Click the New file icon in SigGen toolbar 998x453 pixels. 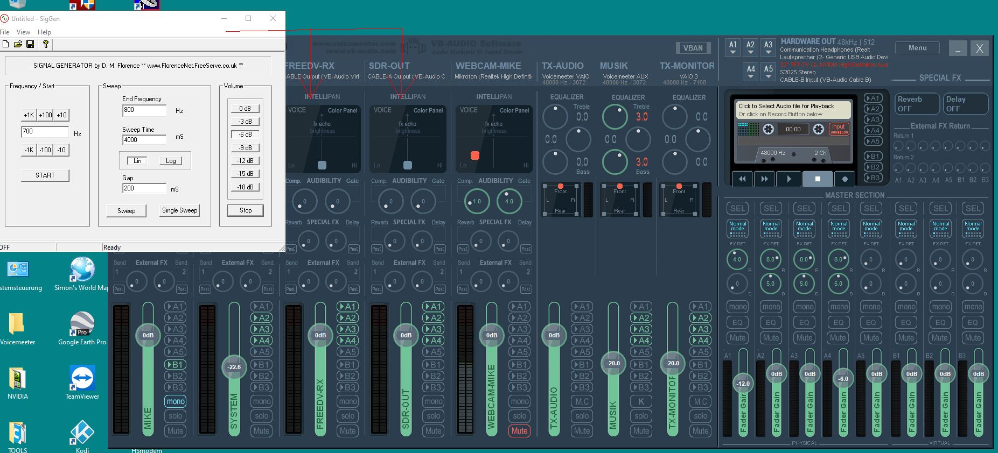point(5,44)
